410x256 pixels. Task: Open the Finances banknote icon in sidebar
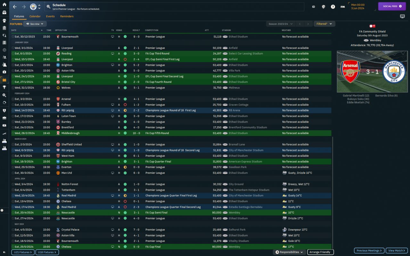4,125
